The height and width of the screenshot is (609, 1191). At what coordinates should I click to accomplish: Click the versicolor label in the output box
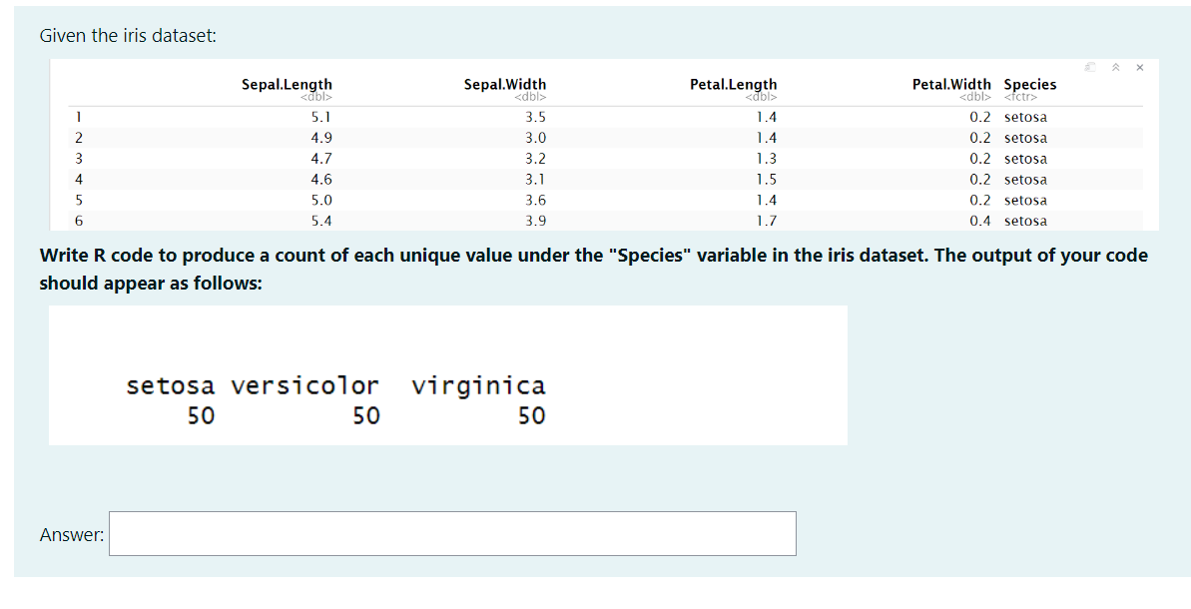pyautogui.click(x=304, y=385)
